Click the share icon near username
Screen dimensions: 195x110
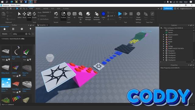click(x=178, y=9)
